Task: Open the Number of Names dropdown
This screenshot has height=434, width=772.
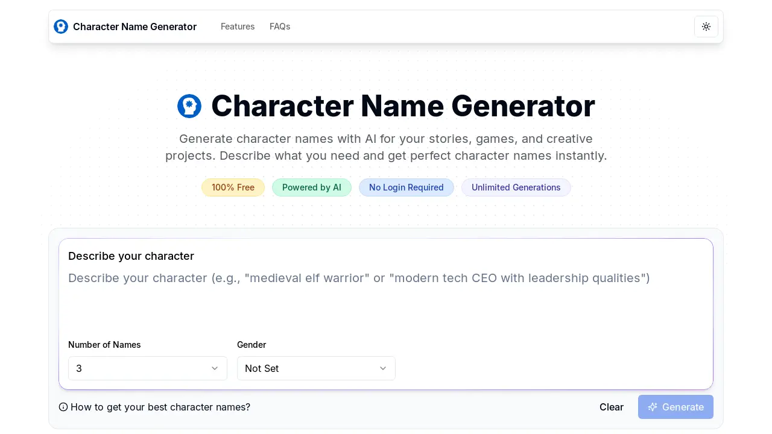Action: (x=148, y=368)
